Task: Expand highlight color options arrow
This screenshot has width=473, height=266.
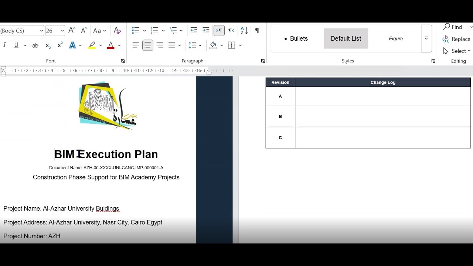Action: pyautogui.click(x=100, y=45)
